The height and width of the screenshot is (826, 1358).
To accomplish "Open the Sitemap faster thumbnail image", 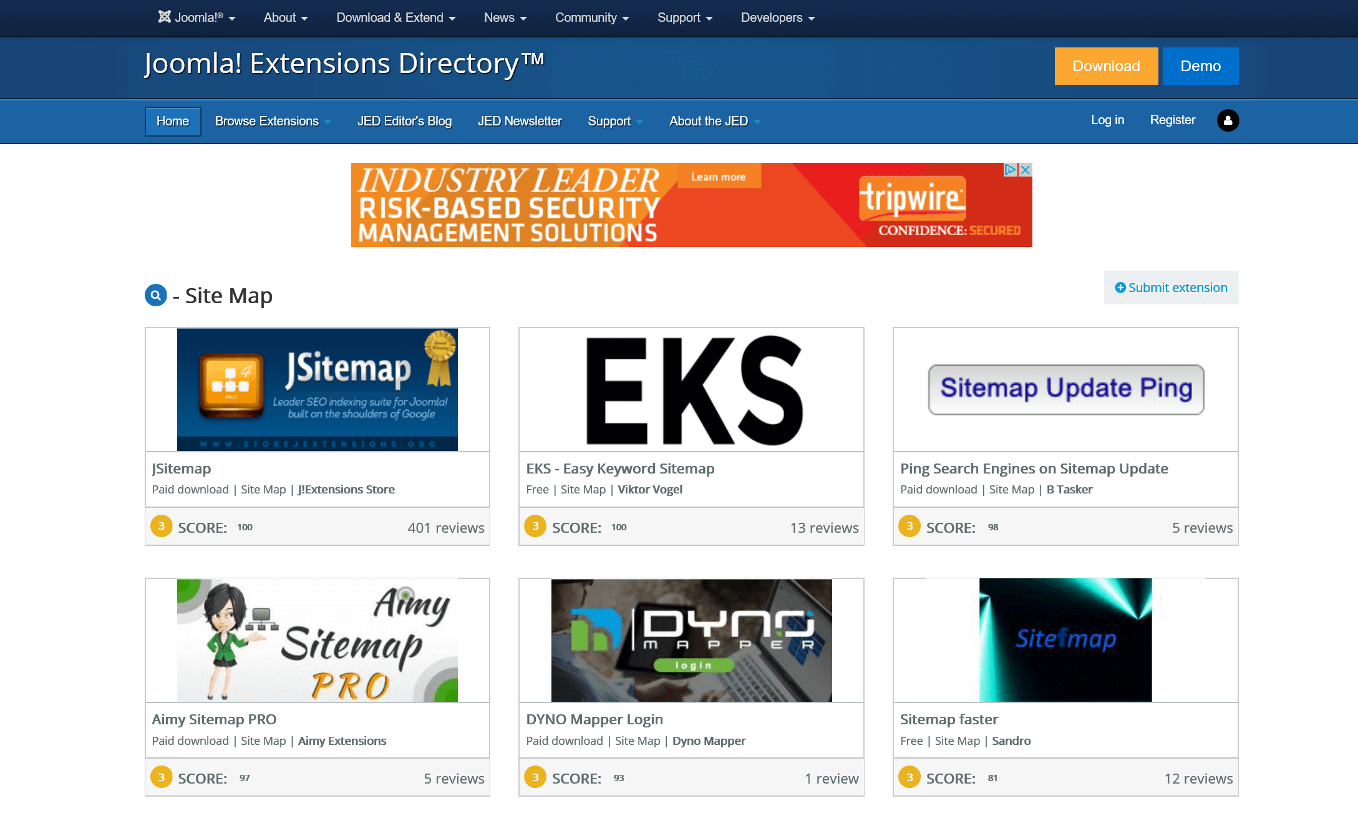I will [1065, 641].
